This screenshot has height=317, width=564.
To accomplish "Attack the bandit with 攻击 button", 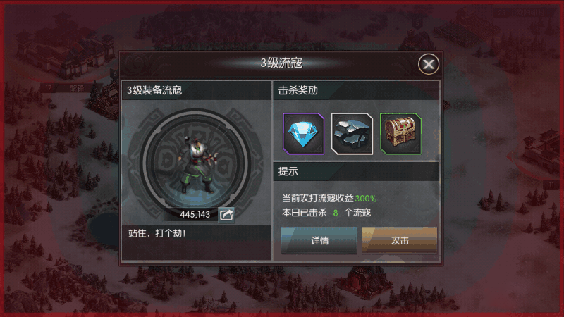I will tap(399, 240).
